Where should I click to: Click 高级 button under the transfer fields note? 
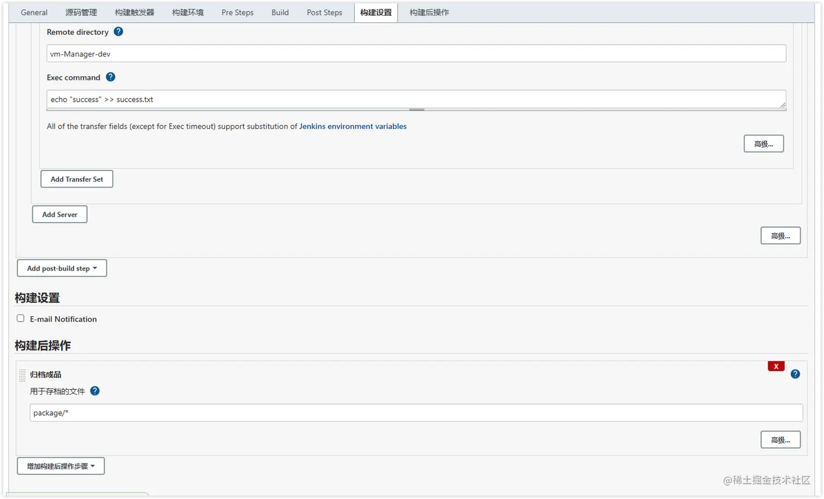pyautogui.click(x=764, y=144)
